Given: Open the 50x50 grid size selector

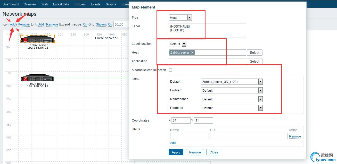Looking at the screenshot, I should pyautogui.click(x=121, y=24).
